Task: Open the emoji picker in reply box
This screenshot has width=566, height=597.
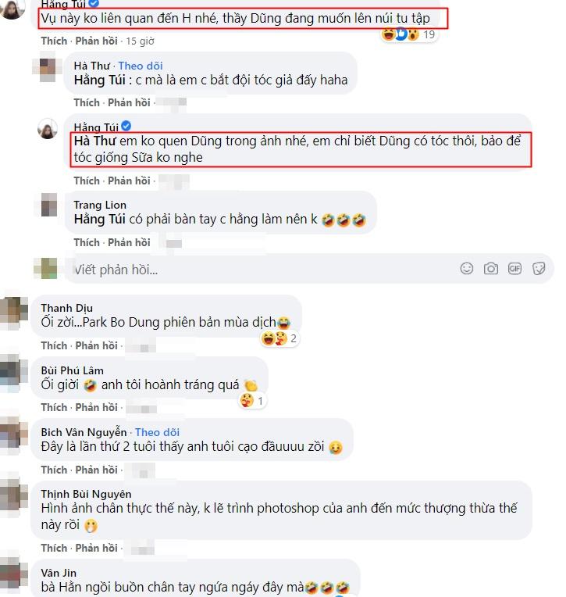Action: [x=467, y=269]
